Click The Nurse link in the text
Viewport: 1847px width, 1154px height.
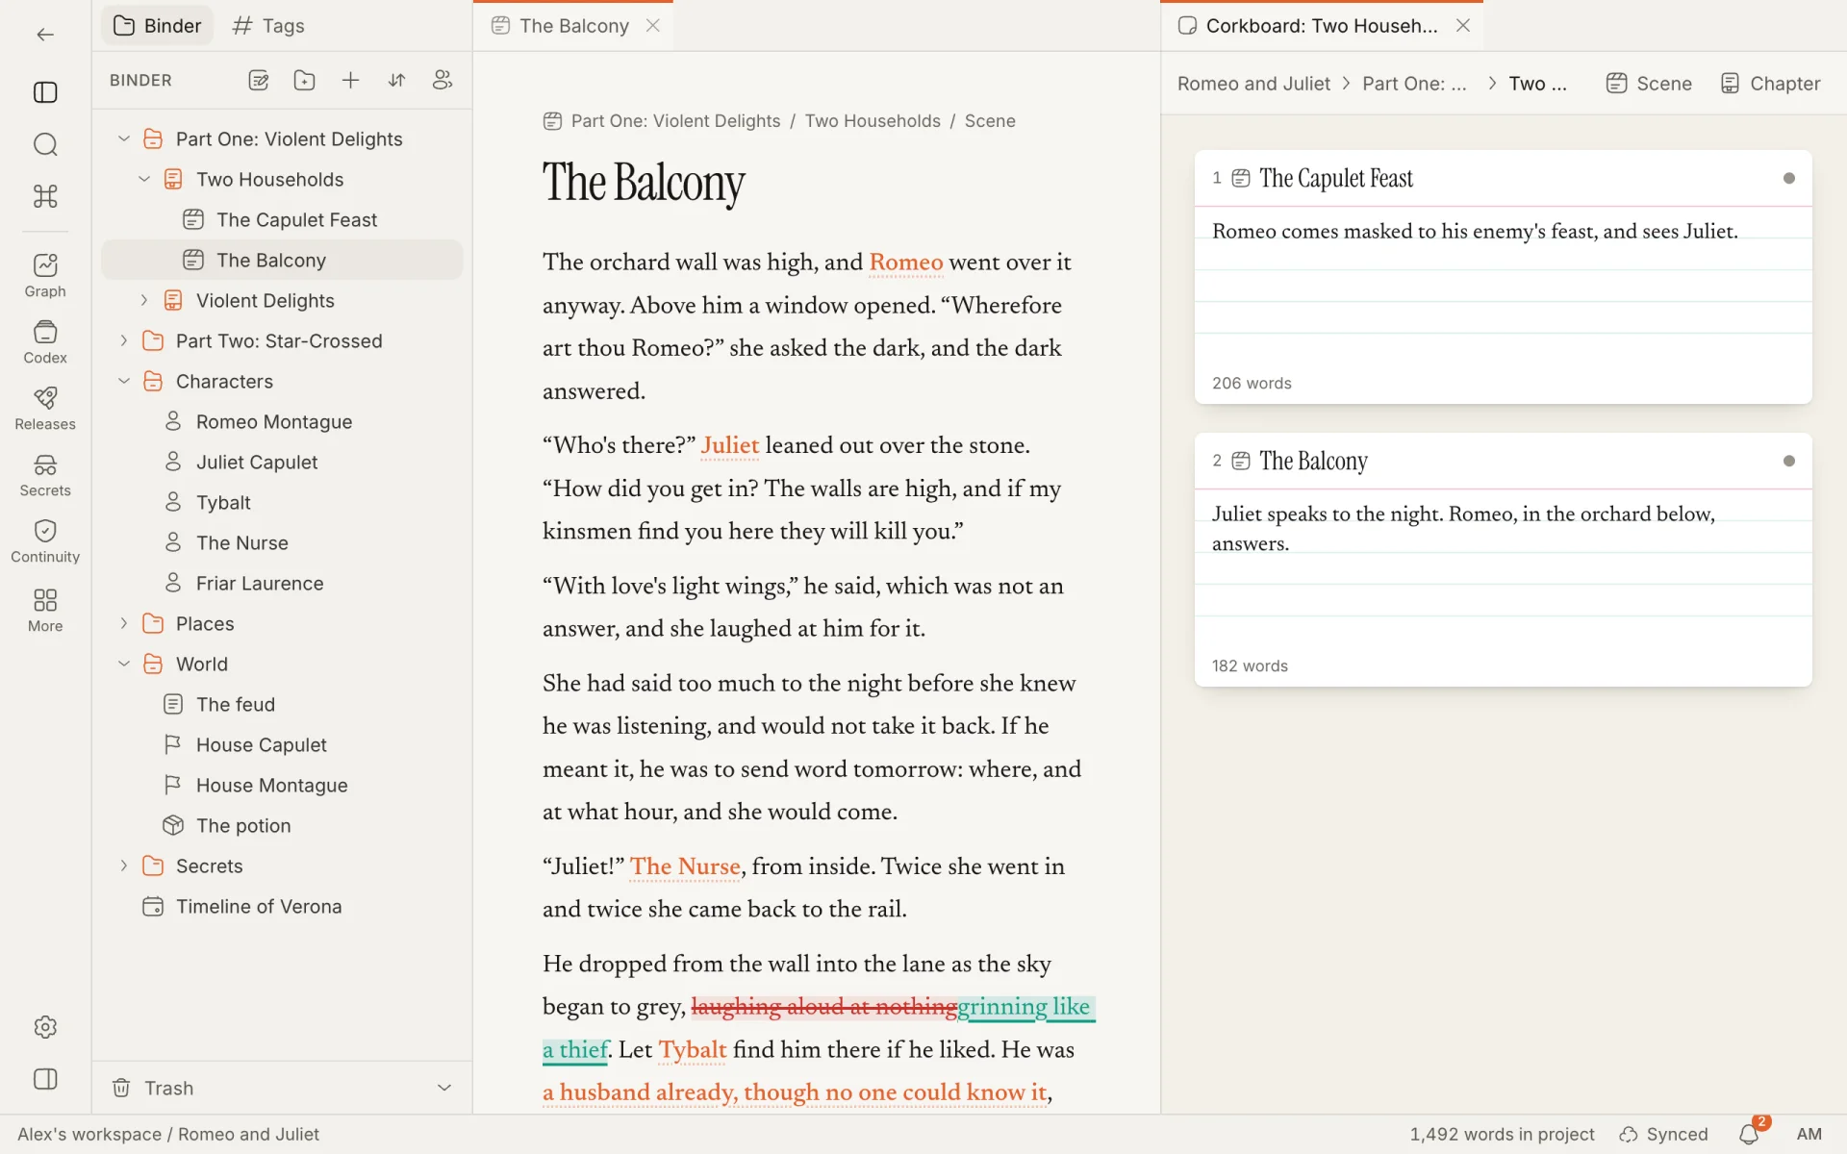pos(685,866)
